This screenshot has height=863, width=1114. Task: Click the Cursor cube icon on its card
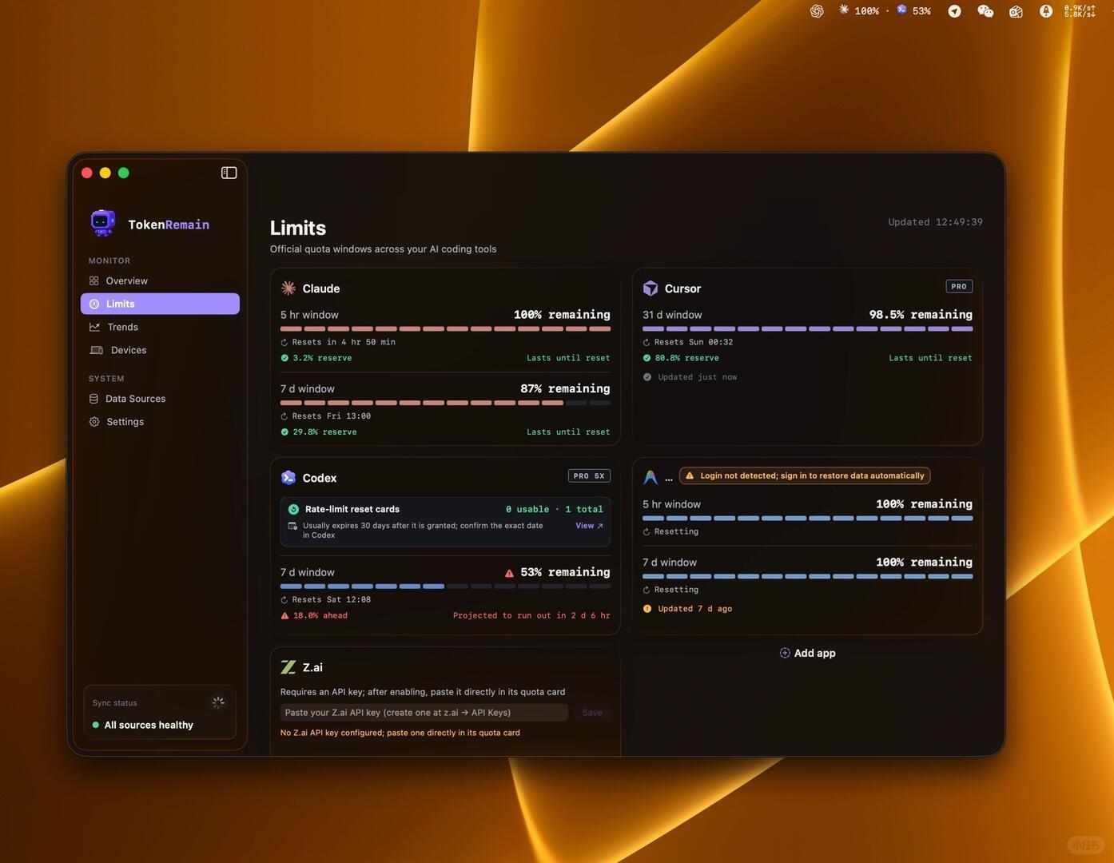coord(650,288)
